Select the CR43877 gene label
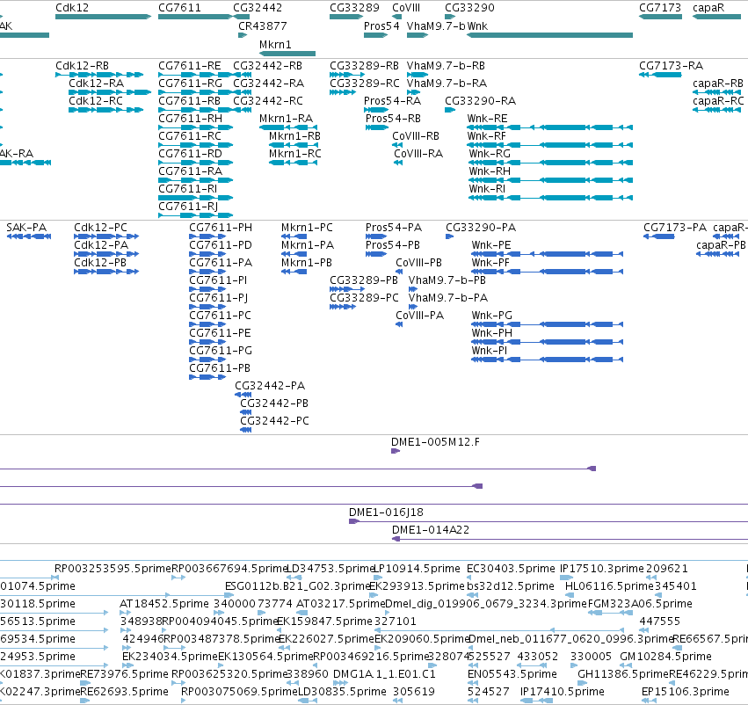The image size is (748, 705). 263,25
